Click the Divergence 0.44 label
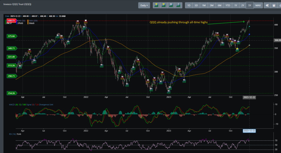The width and height of the screenshot is (281, 153). coord(46,104)
